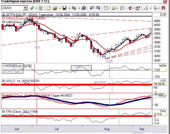This screenshot has width=170, height=134.
Task: Click the MOM line chart icon
Action: (4, 66)
